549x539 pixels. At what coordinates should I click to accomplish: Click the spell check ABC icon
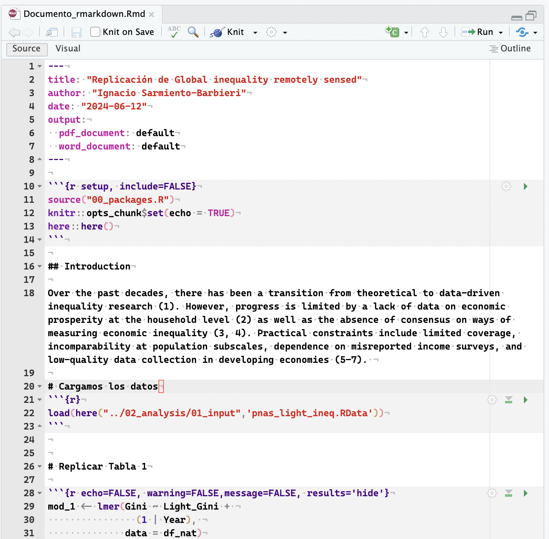(174, 32)
